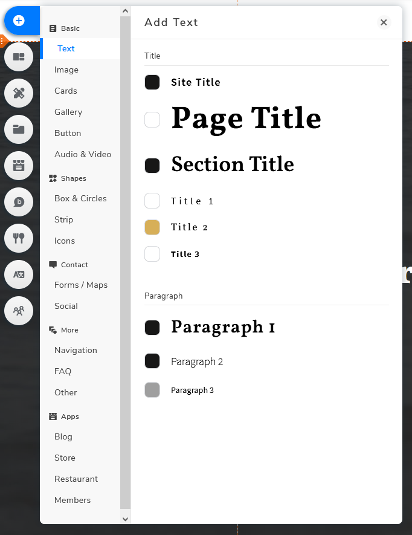Viewport: 412px width, 535px height.
Task: Click the black Site Title color swatch
Action: point(152,82)
